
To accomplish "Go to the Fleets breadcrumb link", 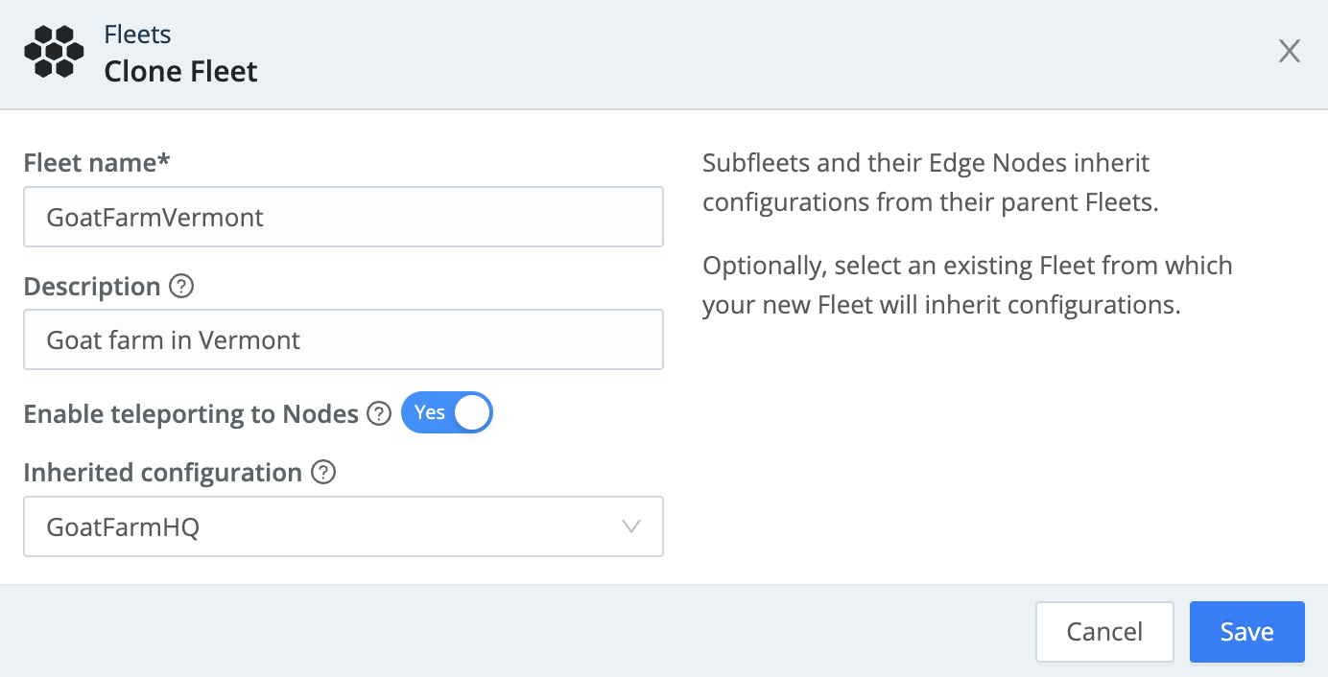I will pos(137,35).
